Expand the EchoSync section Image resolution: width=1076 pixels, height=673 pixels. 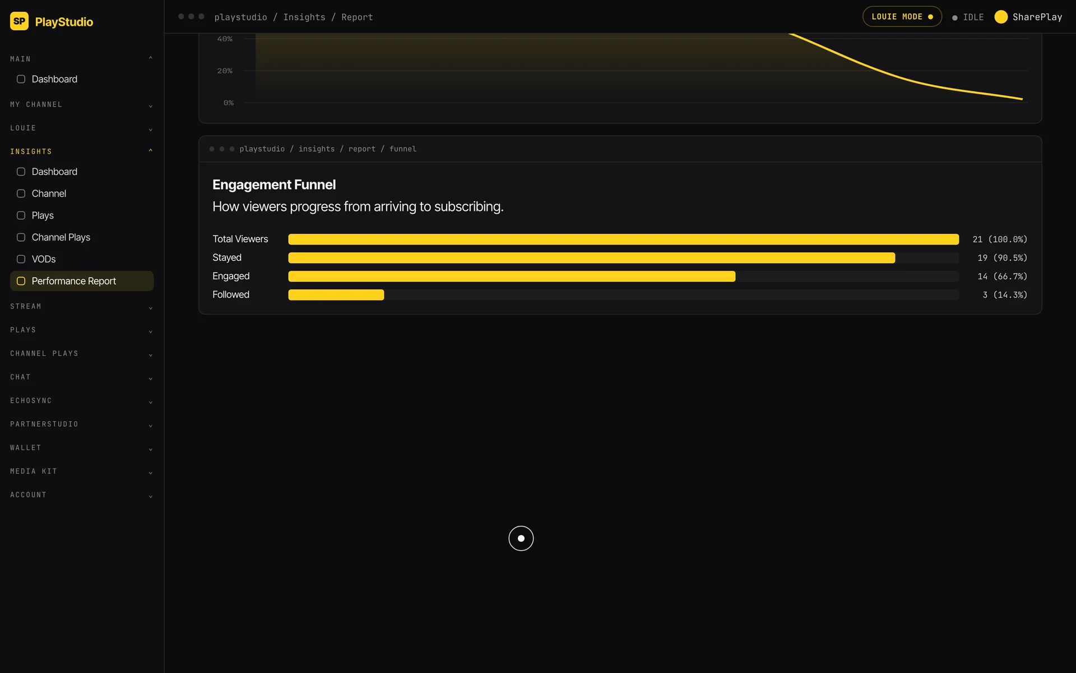[x=81, y=401]
